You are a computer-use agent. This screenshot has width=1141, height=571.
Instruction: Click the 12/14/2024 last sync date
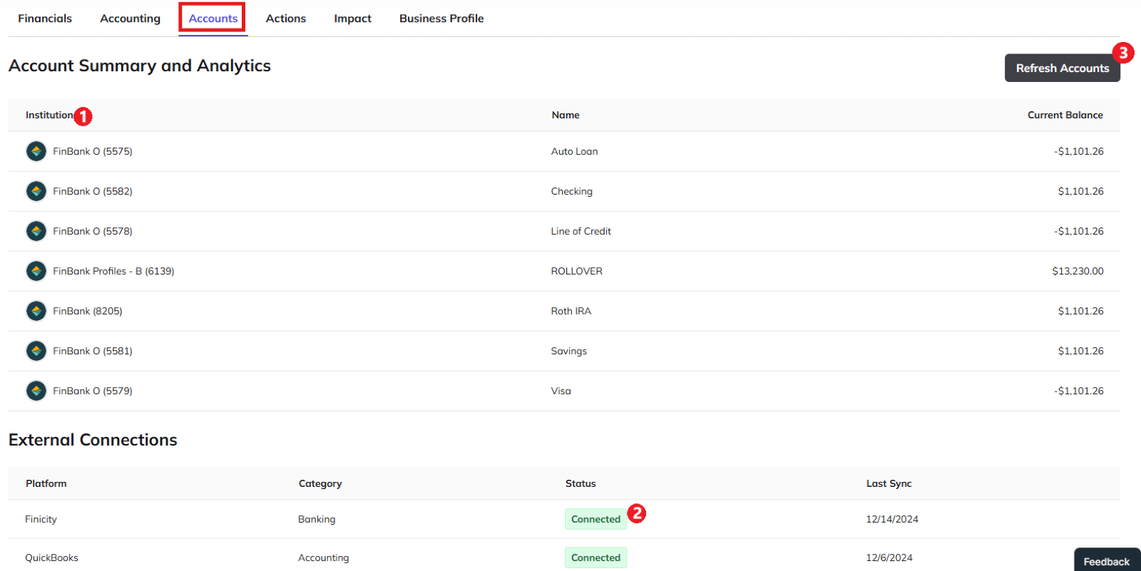[892, 519]
